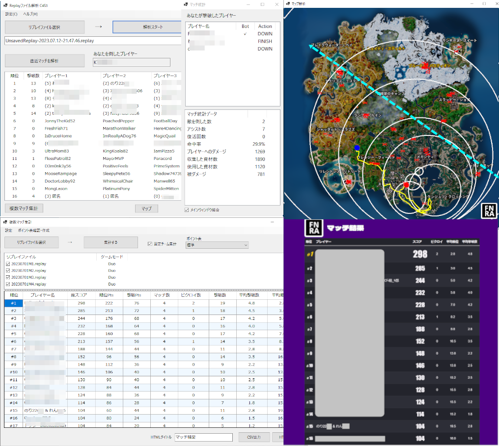Viewport: 499px width, 446px height.
Task: Click the DoctorLobby92 player entry
Action: pos(60,181)
